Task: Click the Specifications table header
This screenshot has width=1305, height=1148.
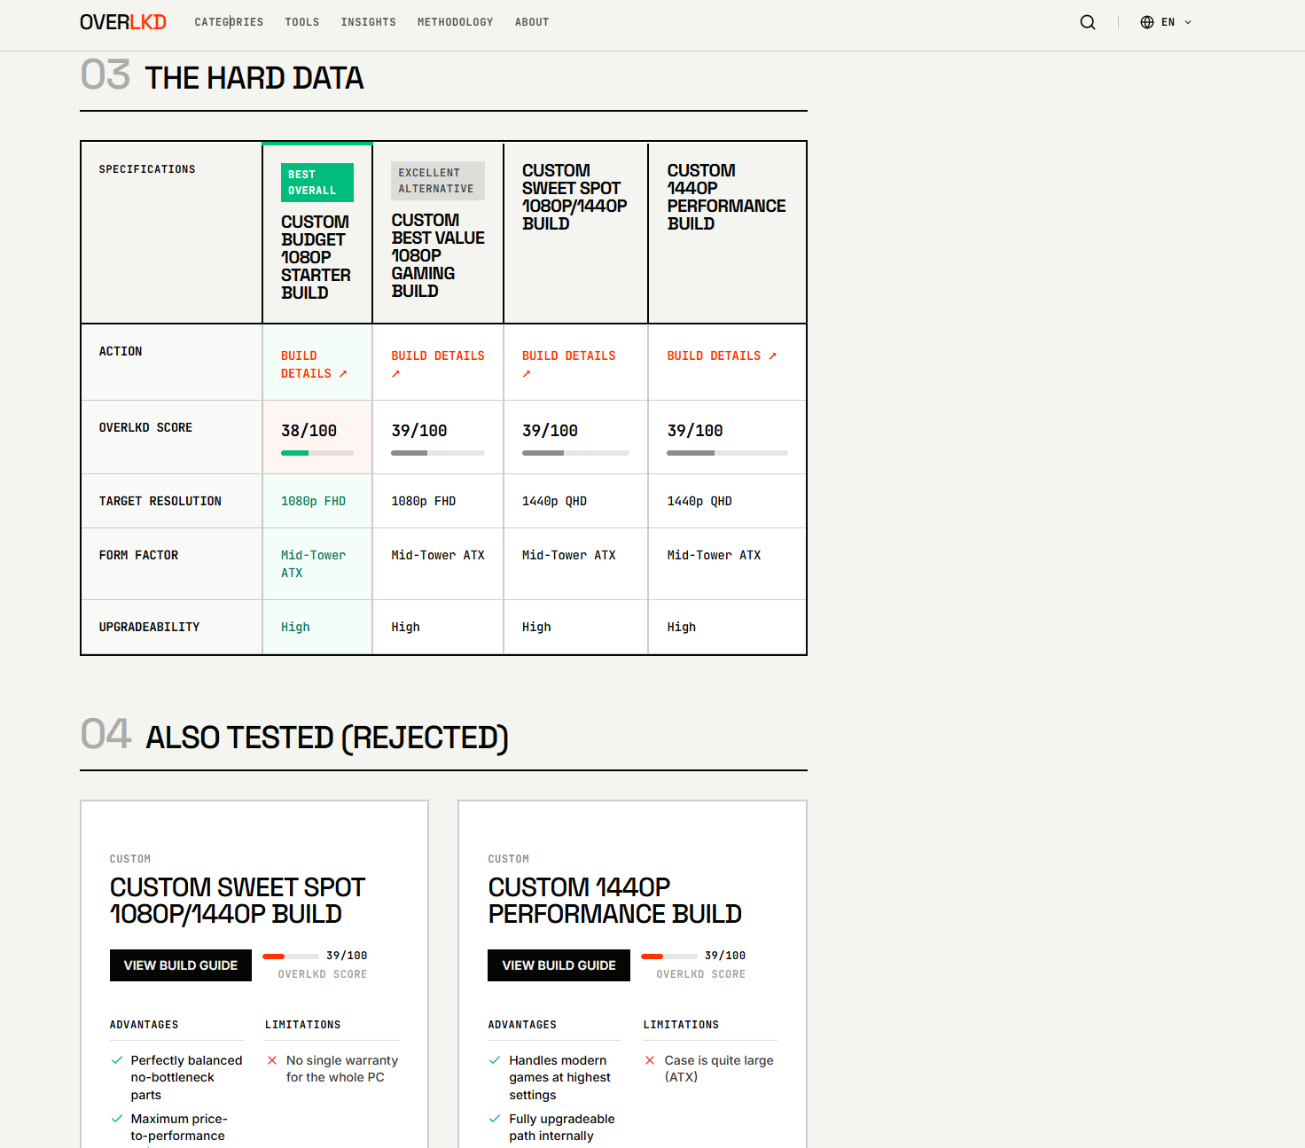Action: [147, 169]
